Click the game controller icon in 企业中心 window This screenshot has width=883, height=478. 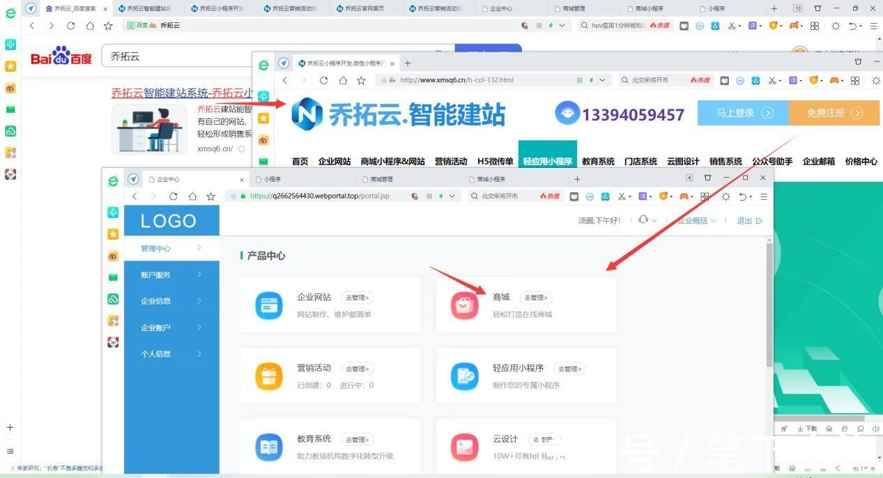[x=686, y=196]
